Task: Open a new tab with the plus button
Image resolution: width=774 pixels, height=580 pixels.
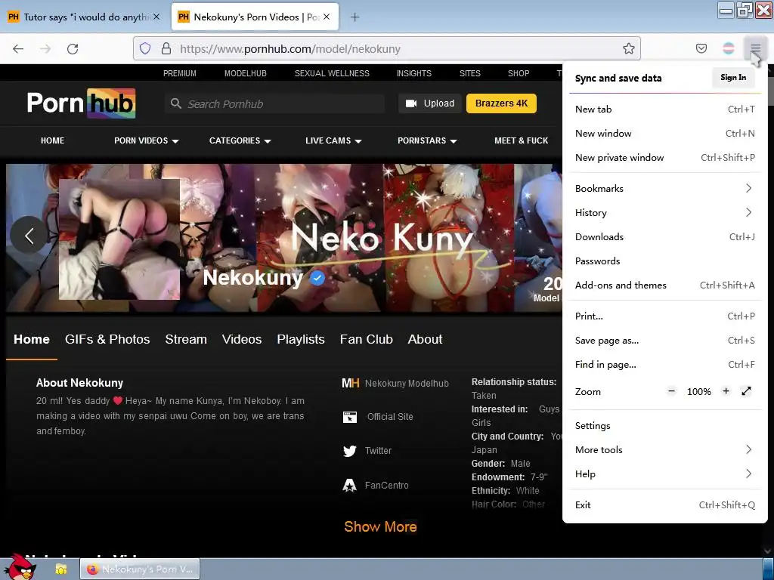Action: click(355, 17)
